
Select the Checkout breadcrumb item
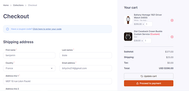pos(33,5)
